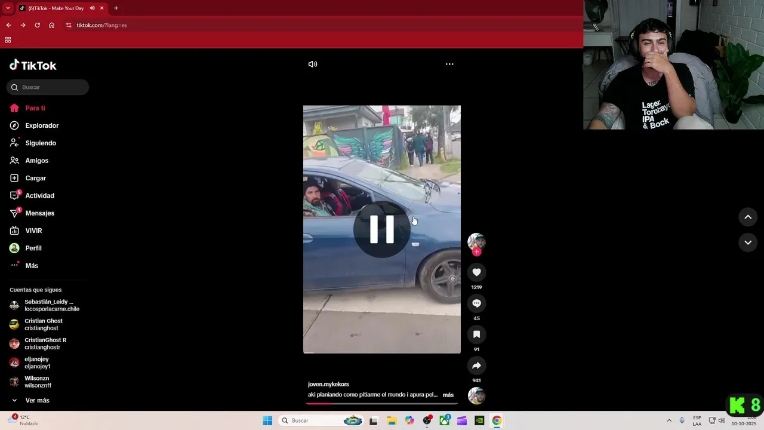764x430 pixels.
Task: Go forward in browser
Action: [x=23, y=25]
